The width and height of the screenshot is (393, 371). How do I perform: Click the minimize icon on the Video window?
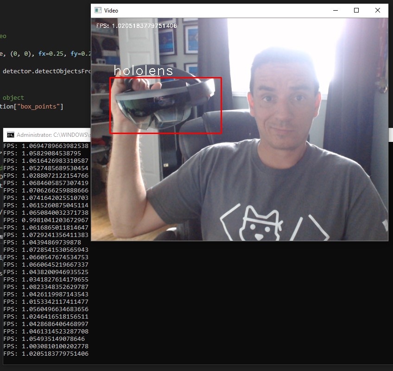[336, 10]
